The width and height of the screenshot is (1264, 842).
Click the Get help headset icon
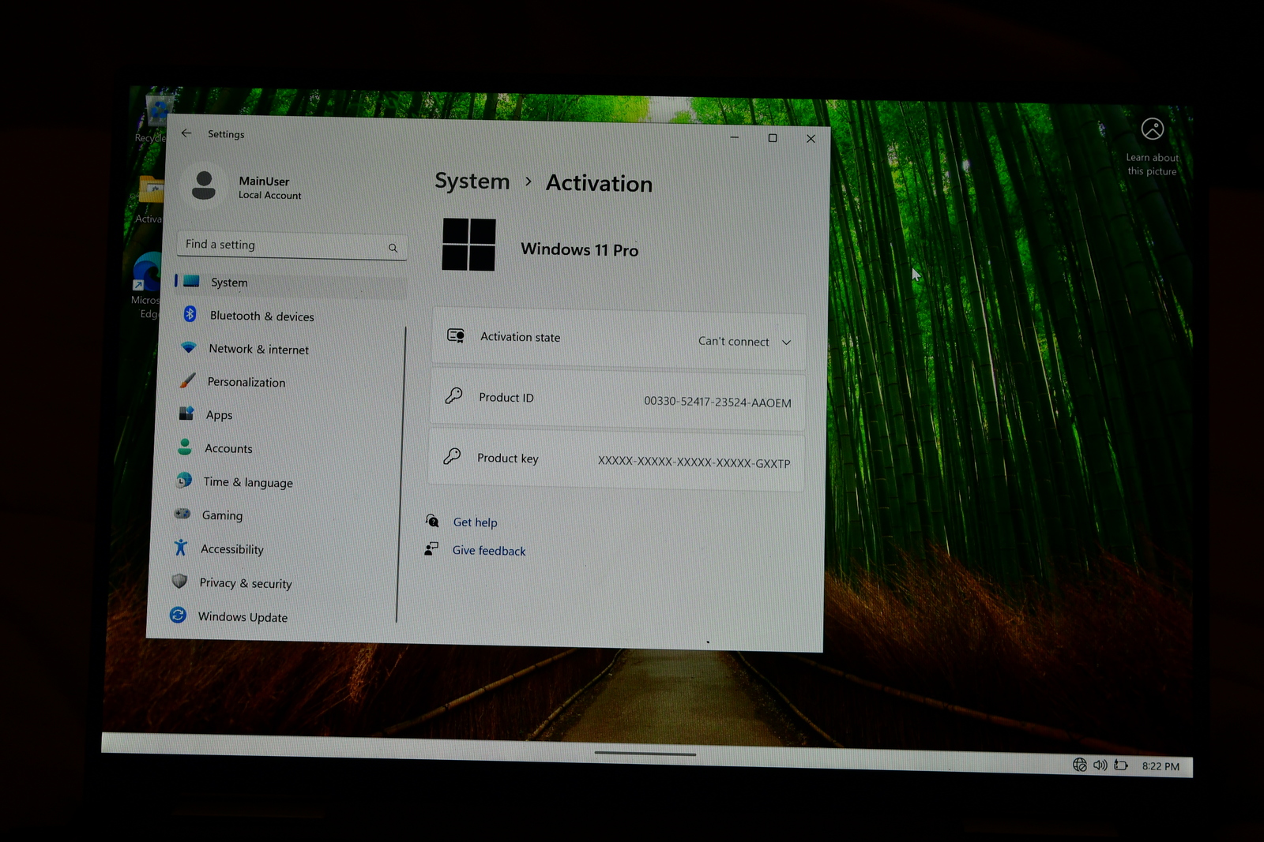click(x=432, y=521)
